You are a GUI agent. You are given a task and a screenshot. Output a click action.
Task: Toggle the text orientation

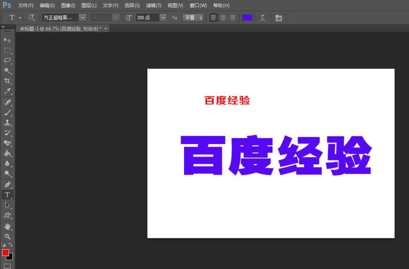[31, 18]
